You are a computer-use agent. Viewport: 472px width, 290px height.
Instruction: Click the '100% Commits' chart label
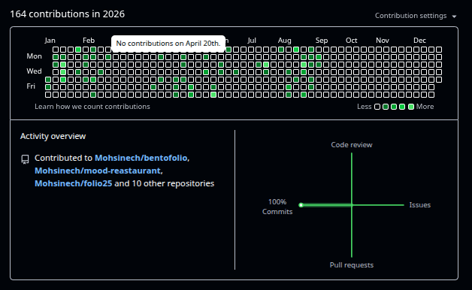pos(277,207)
